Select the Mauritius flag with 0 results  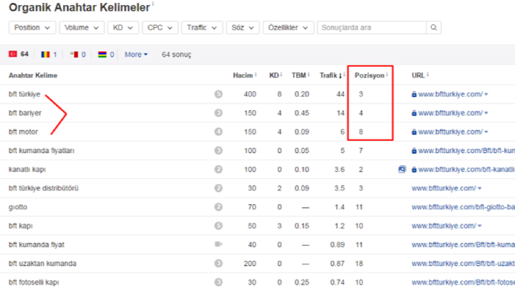(x=106, y=54)
